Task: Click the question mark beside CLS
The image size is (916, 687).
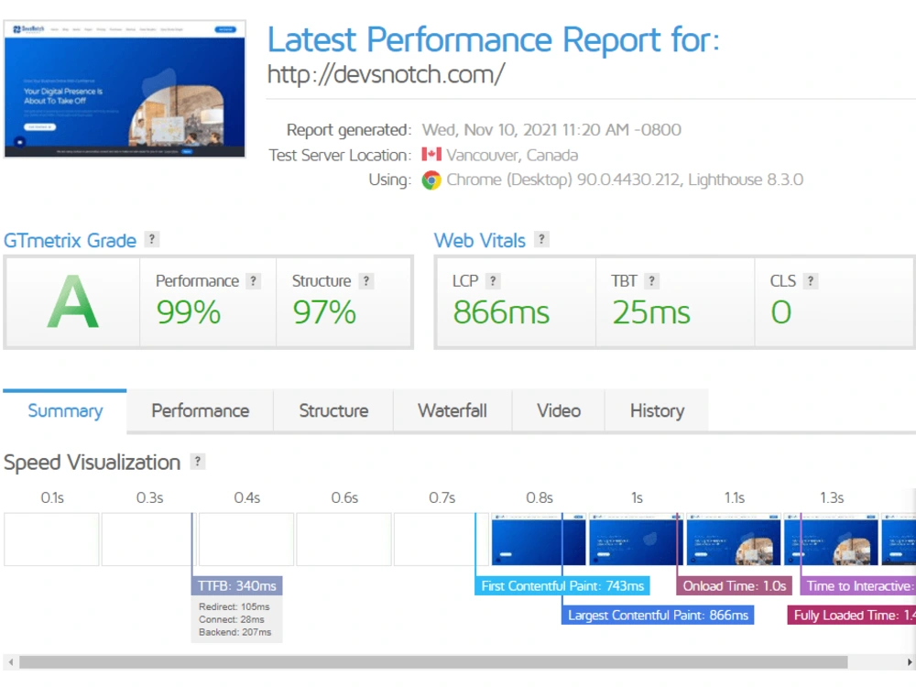Action: point(811,281)
